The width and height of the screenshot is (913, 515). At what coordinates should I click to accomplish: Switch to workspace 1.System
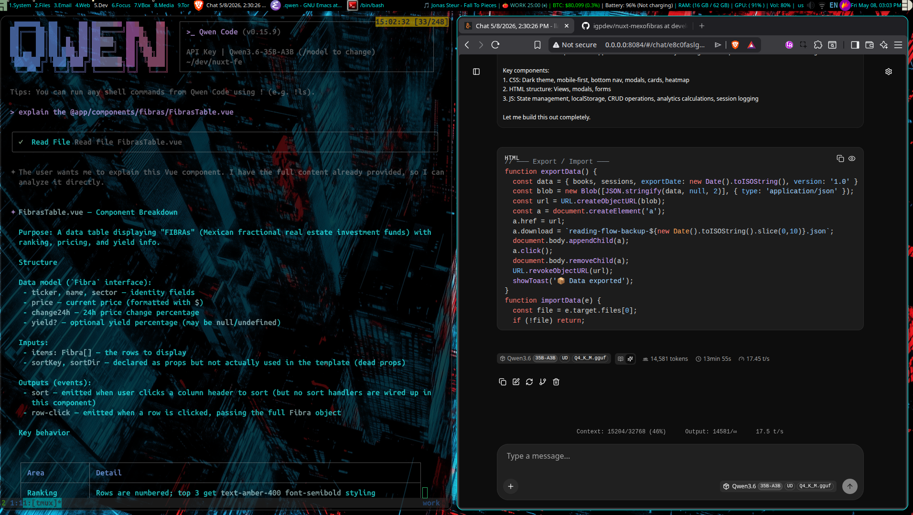[x=20, y=5]
